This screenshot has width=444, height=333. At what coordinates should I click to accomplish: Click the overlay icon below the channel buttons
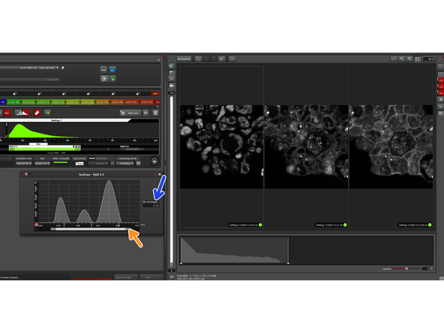click(x=441, y=100)
